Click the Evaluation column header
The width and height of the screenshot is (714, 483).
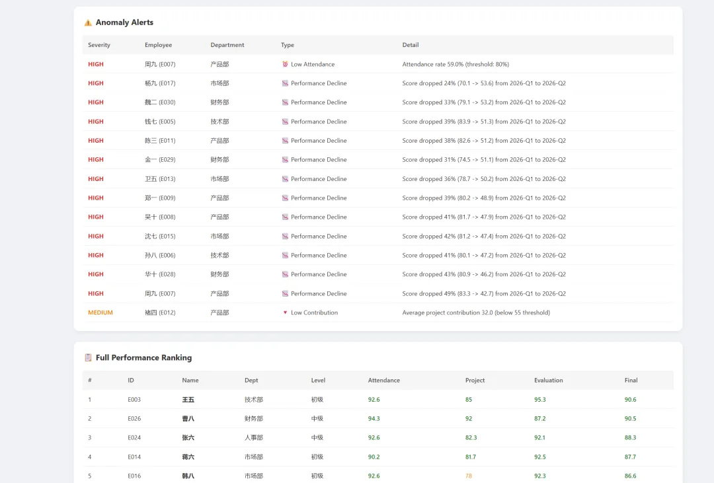pyautogui.click(x=548, y=381)
